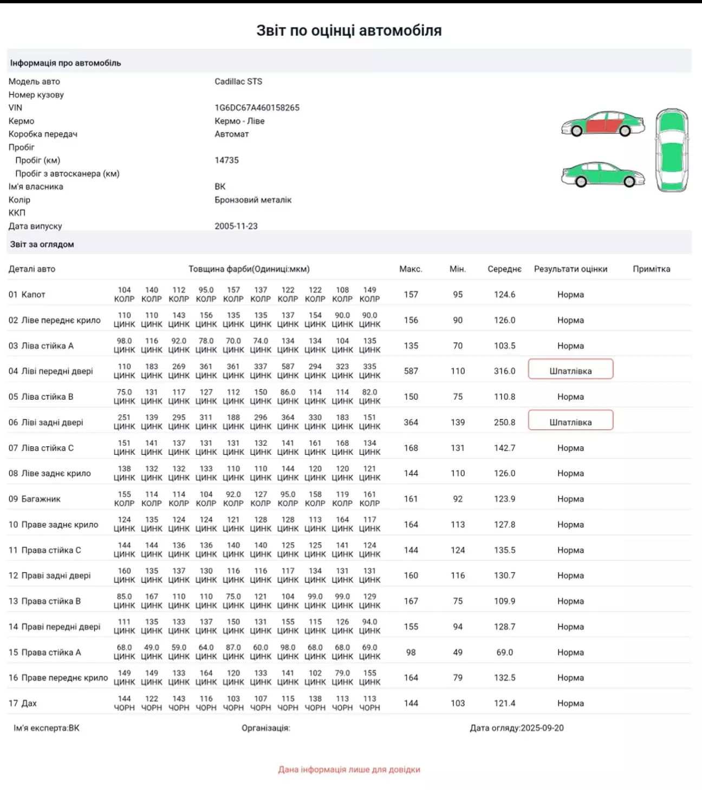Click the Cadillac STS model value
Viewport: 702px width, 790px height.
point(238,82)
